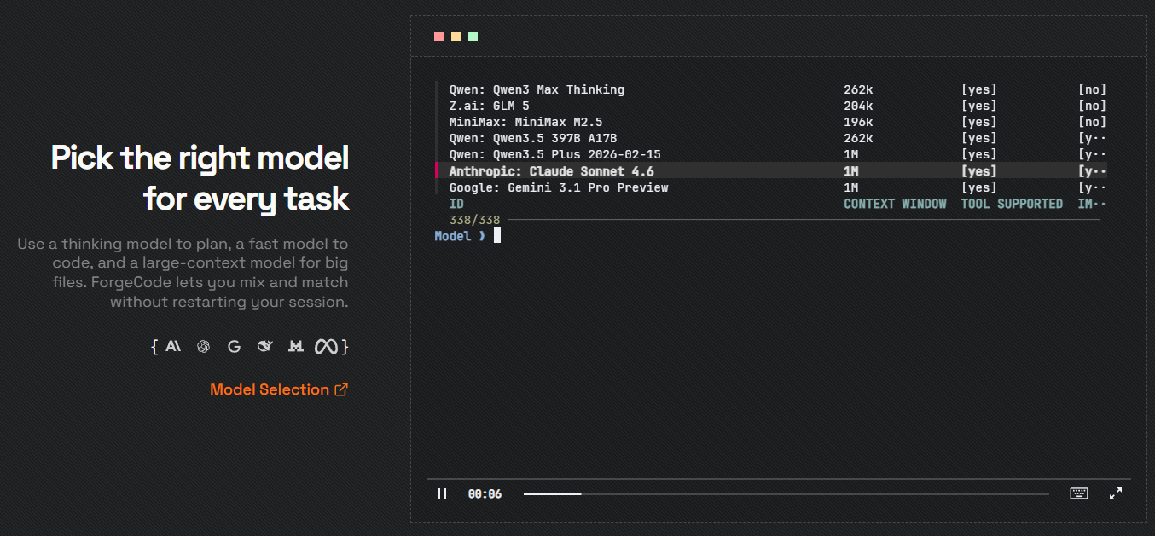Image resolution: width=1155 pixels, height=536 pixels.
Task: Click [no] value in the GLM 5 row
Action: (1092, 106)
